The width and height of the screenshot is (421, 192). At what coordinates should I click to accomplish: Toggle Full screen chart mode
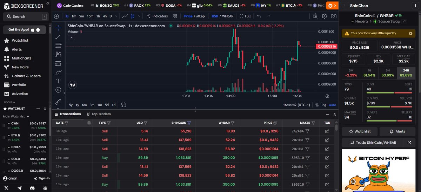245,16
